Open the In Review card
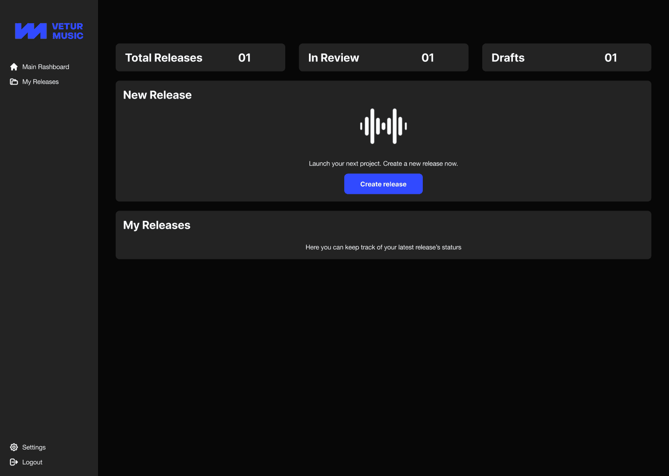The height and width of the screenshot is (476, 669). click(383, 58)
